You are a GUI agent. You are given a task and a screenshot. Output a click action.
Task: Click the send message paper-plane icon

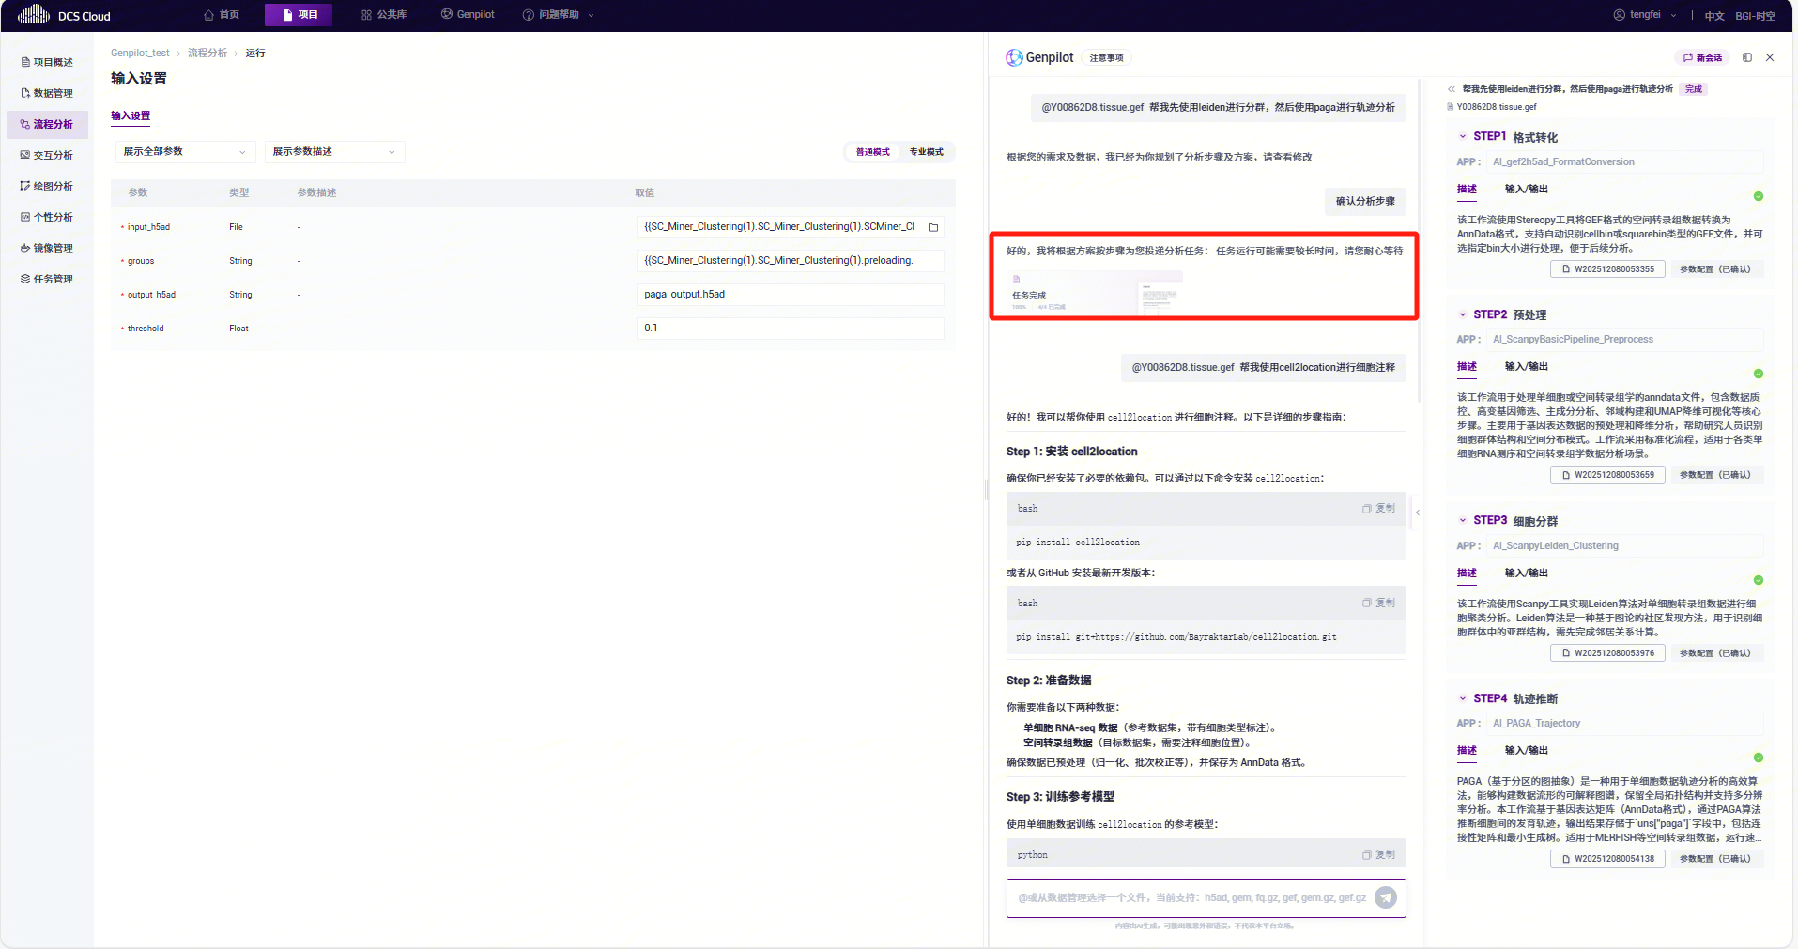click(1385, 897)
